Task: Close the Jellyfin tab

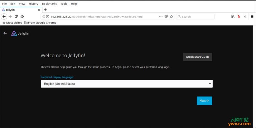Action: tap(39, 10)
